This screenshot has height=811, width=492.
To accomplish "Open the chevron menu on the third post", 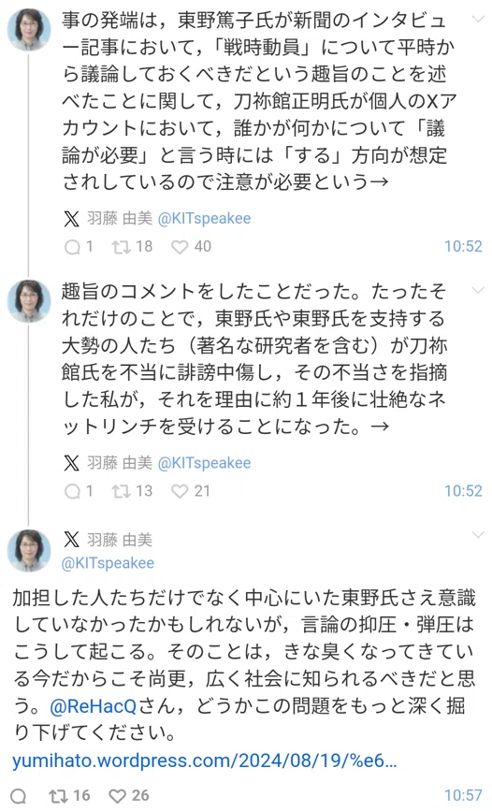I will click(478, 535).
